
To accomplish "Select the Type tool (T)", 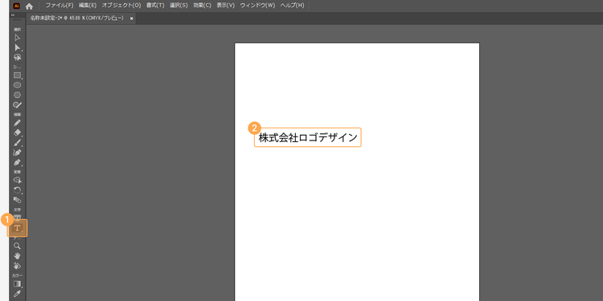I will pos(18,228).
